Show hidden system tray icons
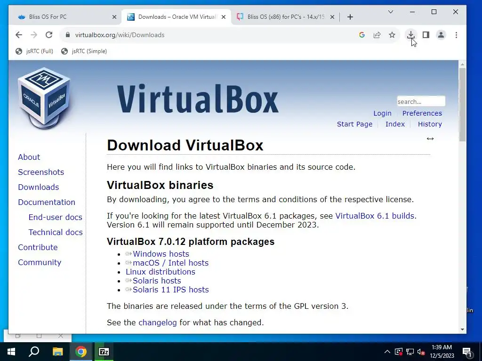The height and width of the screenshot is (361, 482). coord(387,352)
